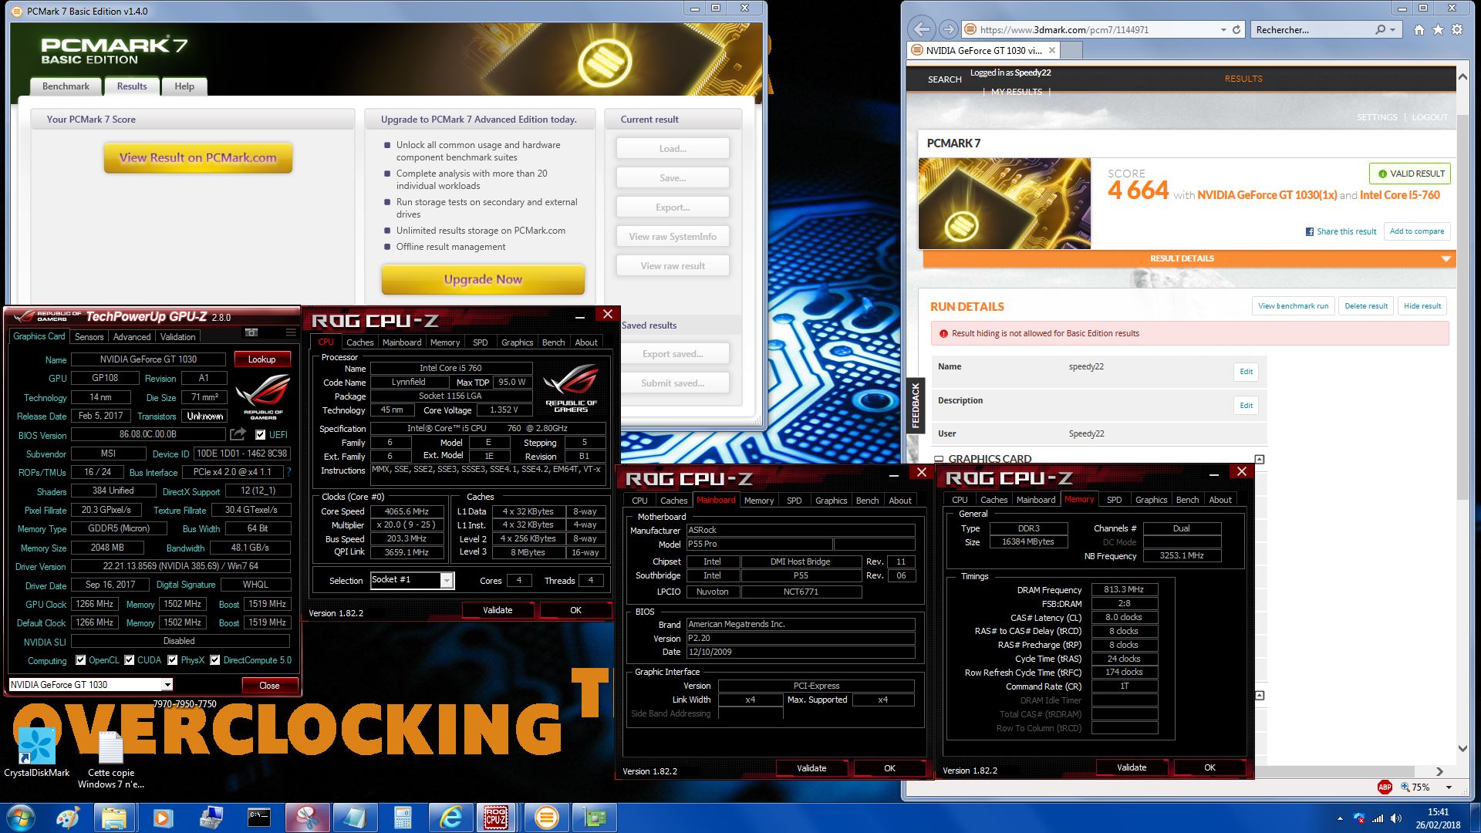Screen dimensions: 1481x833
Task: Open Windows Explorer from the taskbar
Action: (x=114, y=818)
